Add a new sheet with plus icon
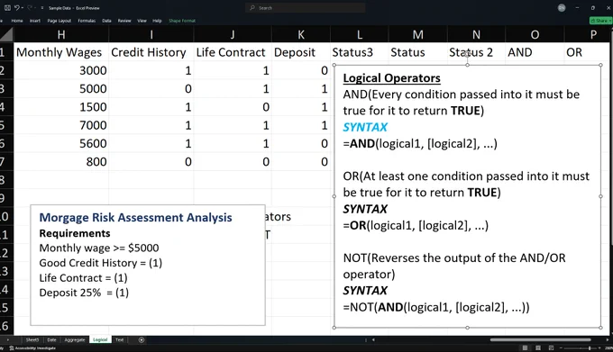 click(x=142, y=340)
